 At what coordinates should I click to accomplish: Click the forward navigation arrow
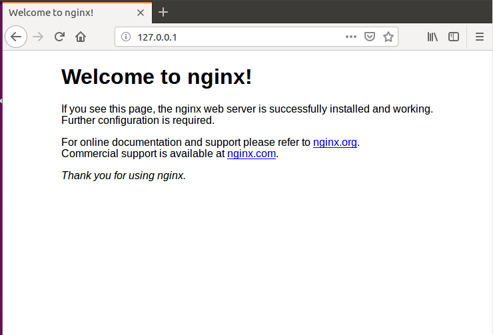tap(38, 37)
